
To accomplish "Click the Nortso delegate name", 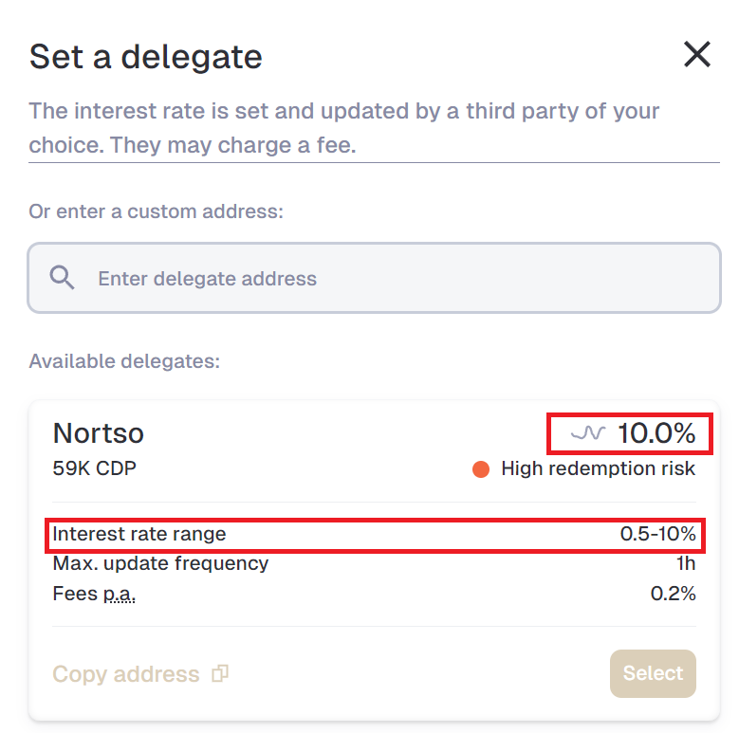I will (99, 433).
